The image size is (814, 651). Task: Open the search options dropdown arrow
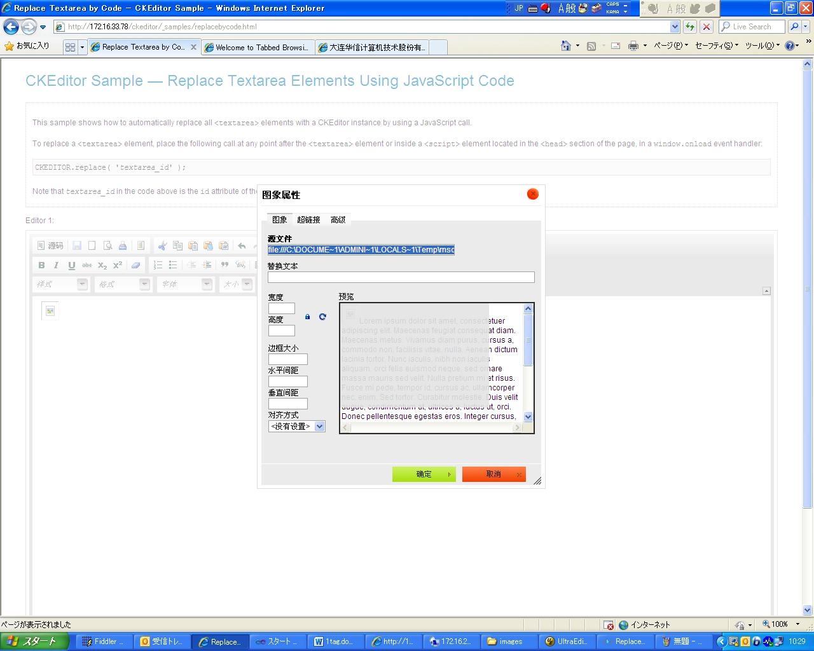[806, 27]
